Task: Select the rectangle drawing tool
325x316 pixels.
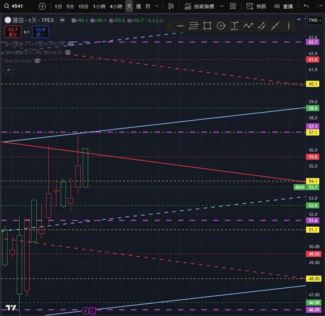Action: (207, 26)
